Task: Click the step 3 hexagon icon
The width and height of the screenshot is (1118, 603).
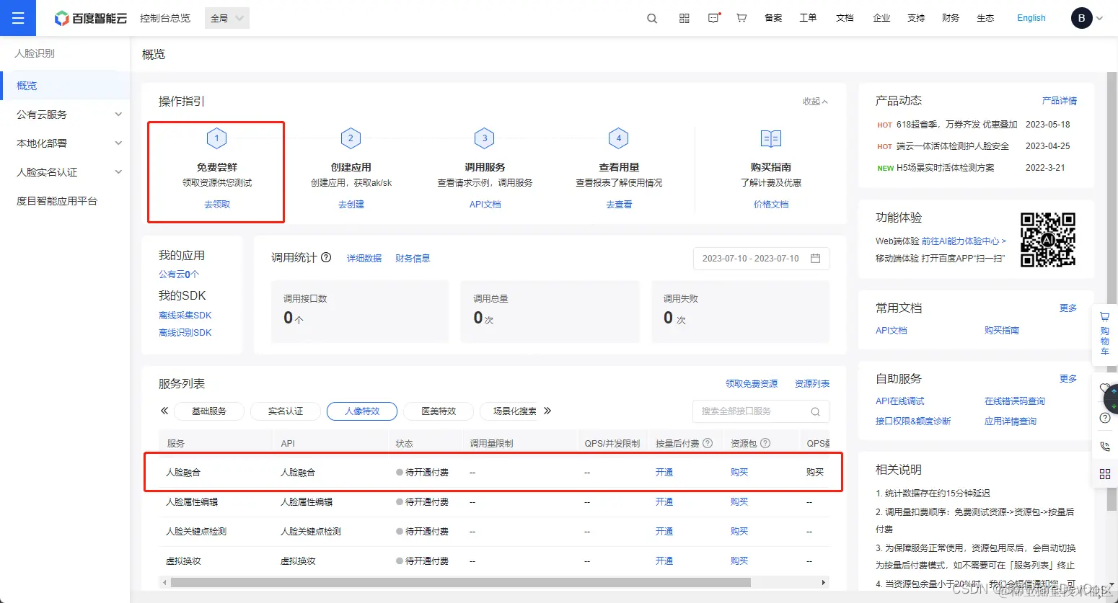Action: pyautogui.click(x=485, y=138)
